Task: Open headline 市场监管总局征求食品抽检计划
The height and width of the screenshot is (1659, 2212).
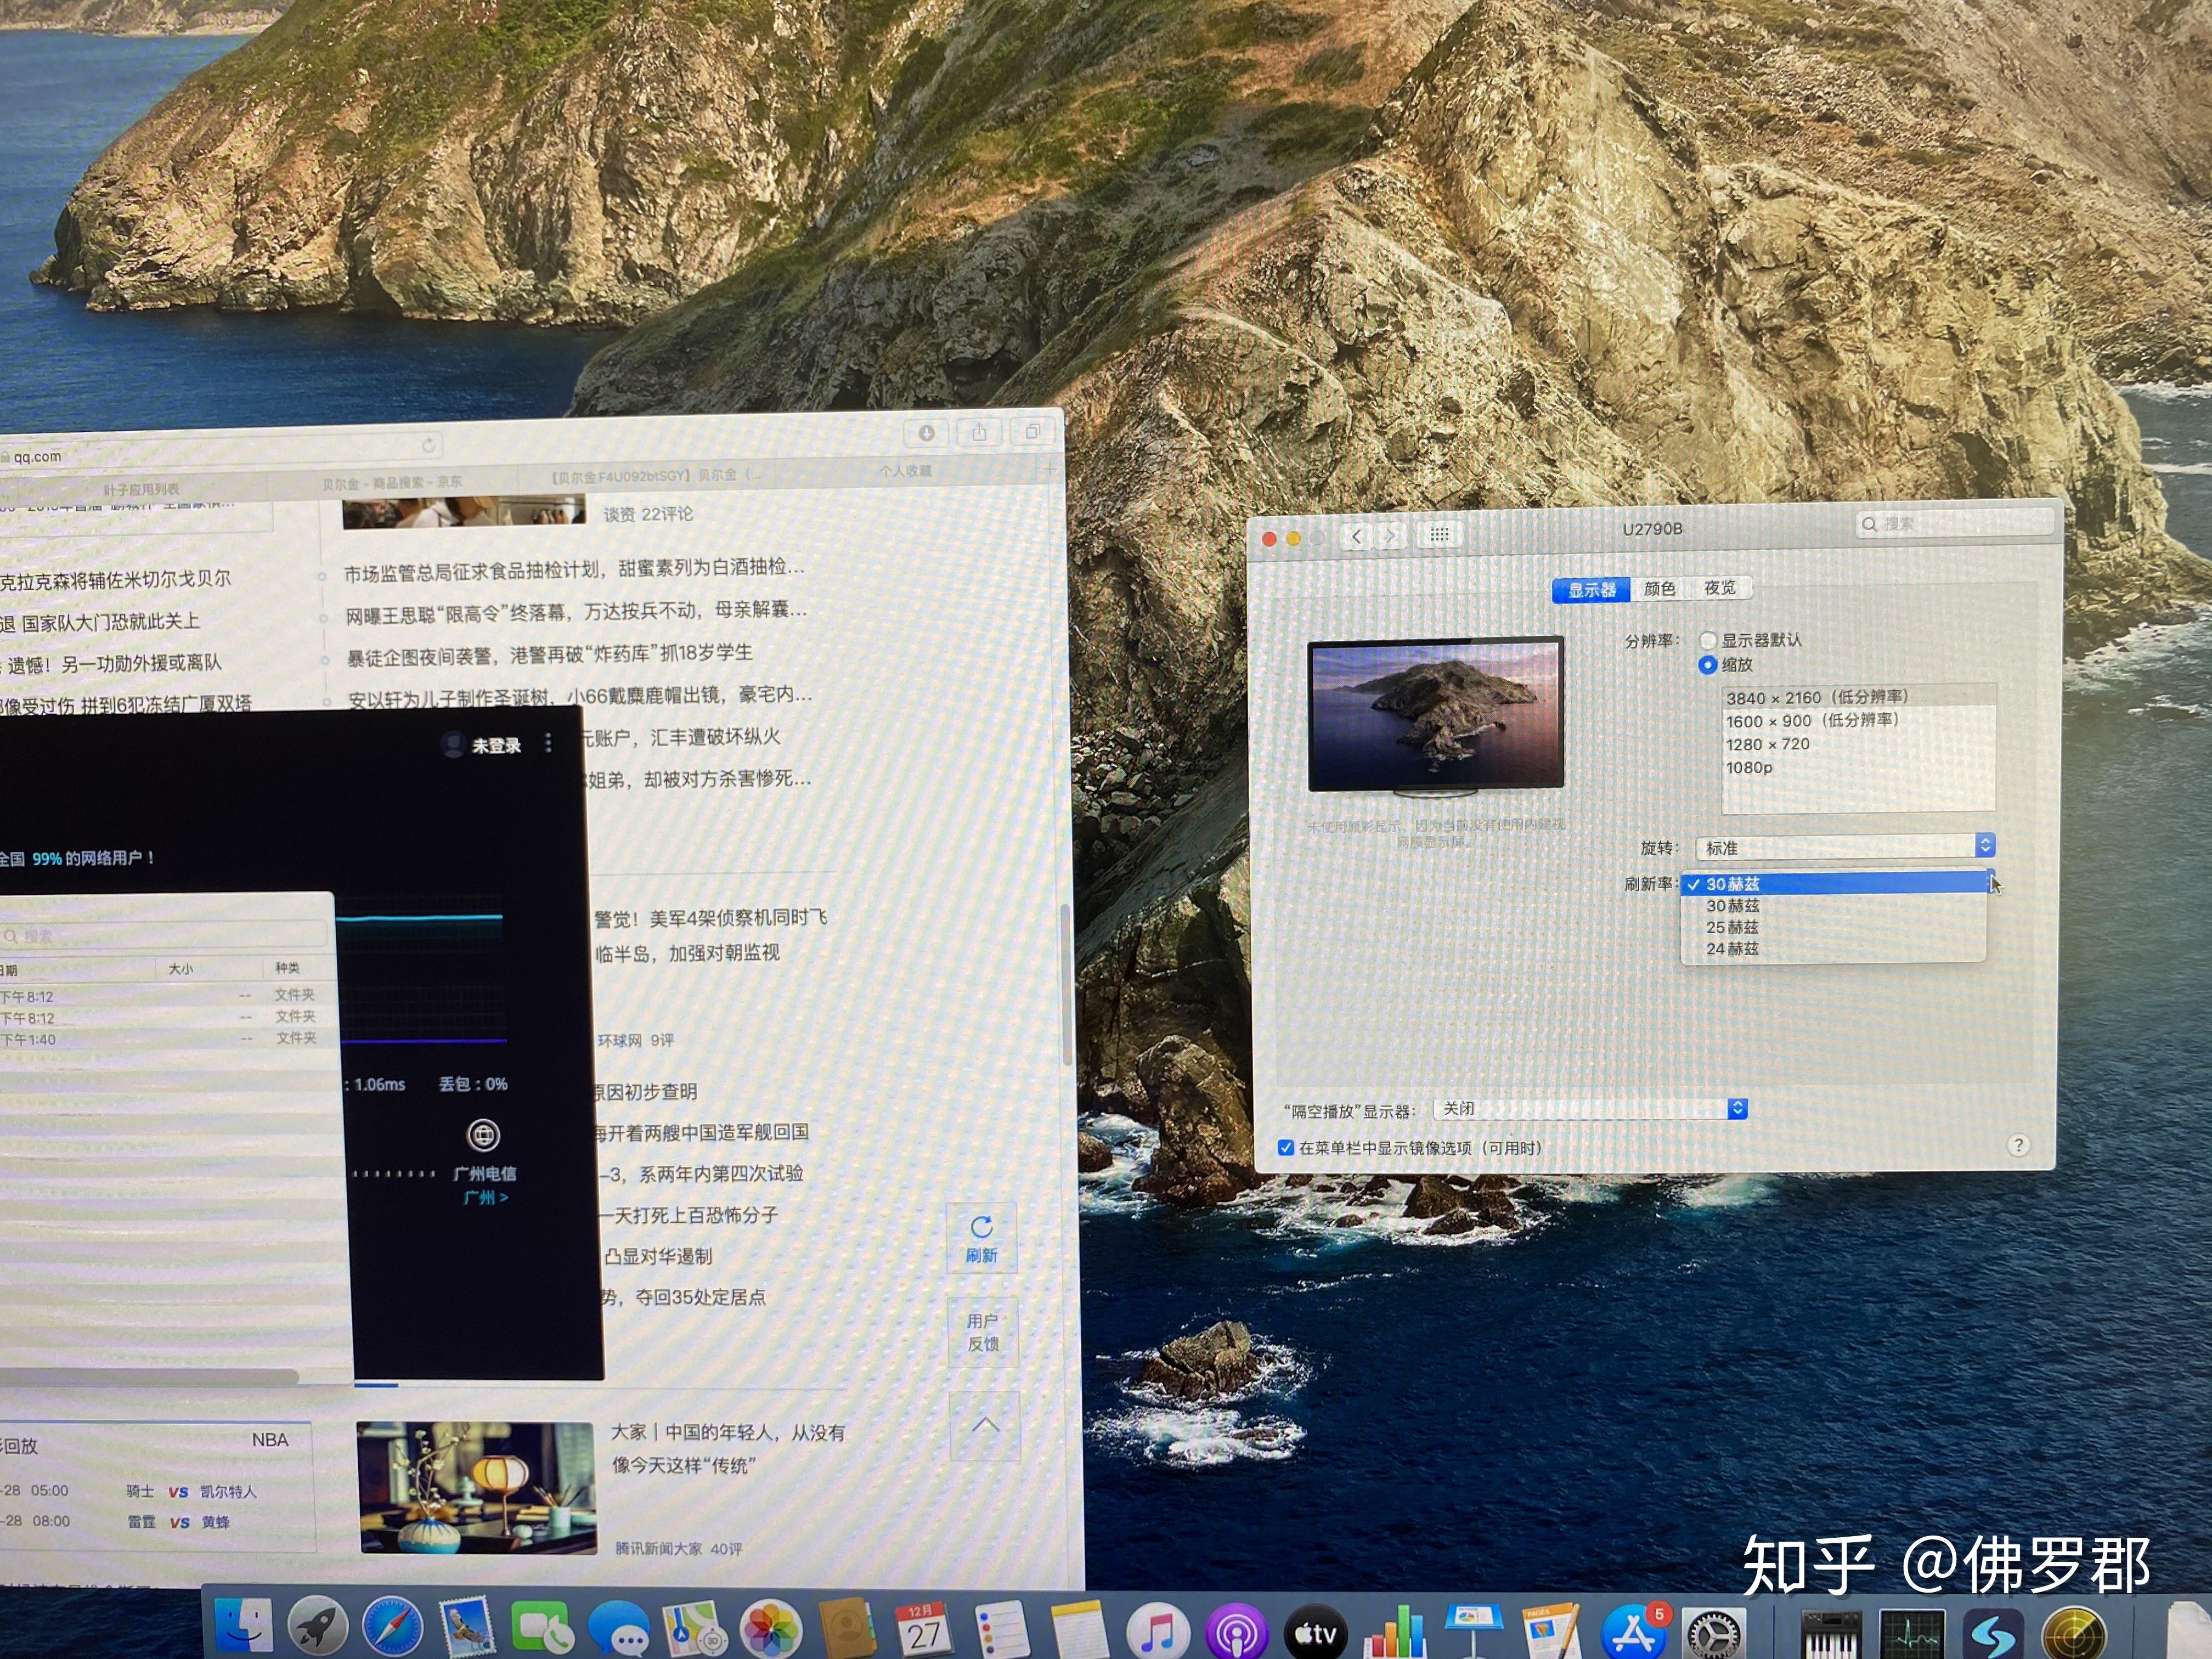Action: (574, 569)
